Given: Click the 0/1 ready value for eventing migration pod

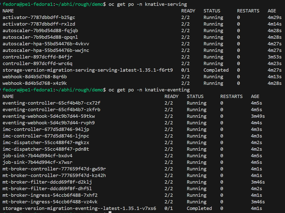Looking at the screenshot, I should [168, 208].
